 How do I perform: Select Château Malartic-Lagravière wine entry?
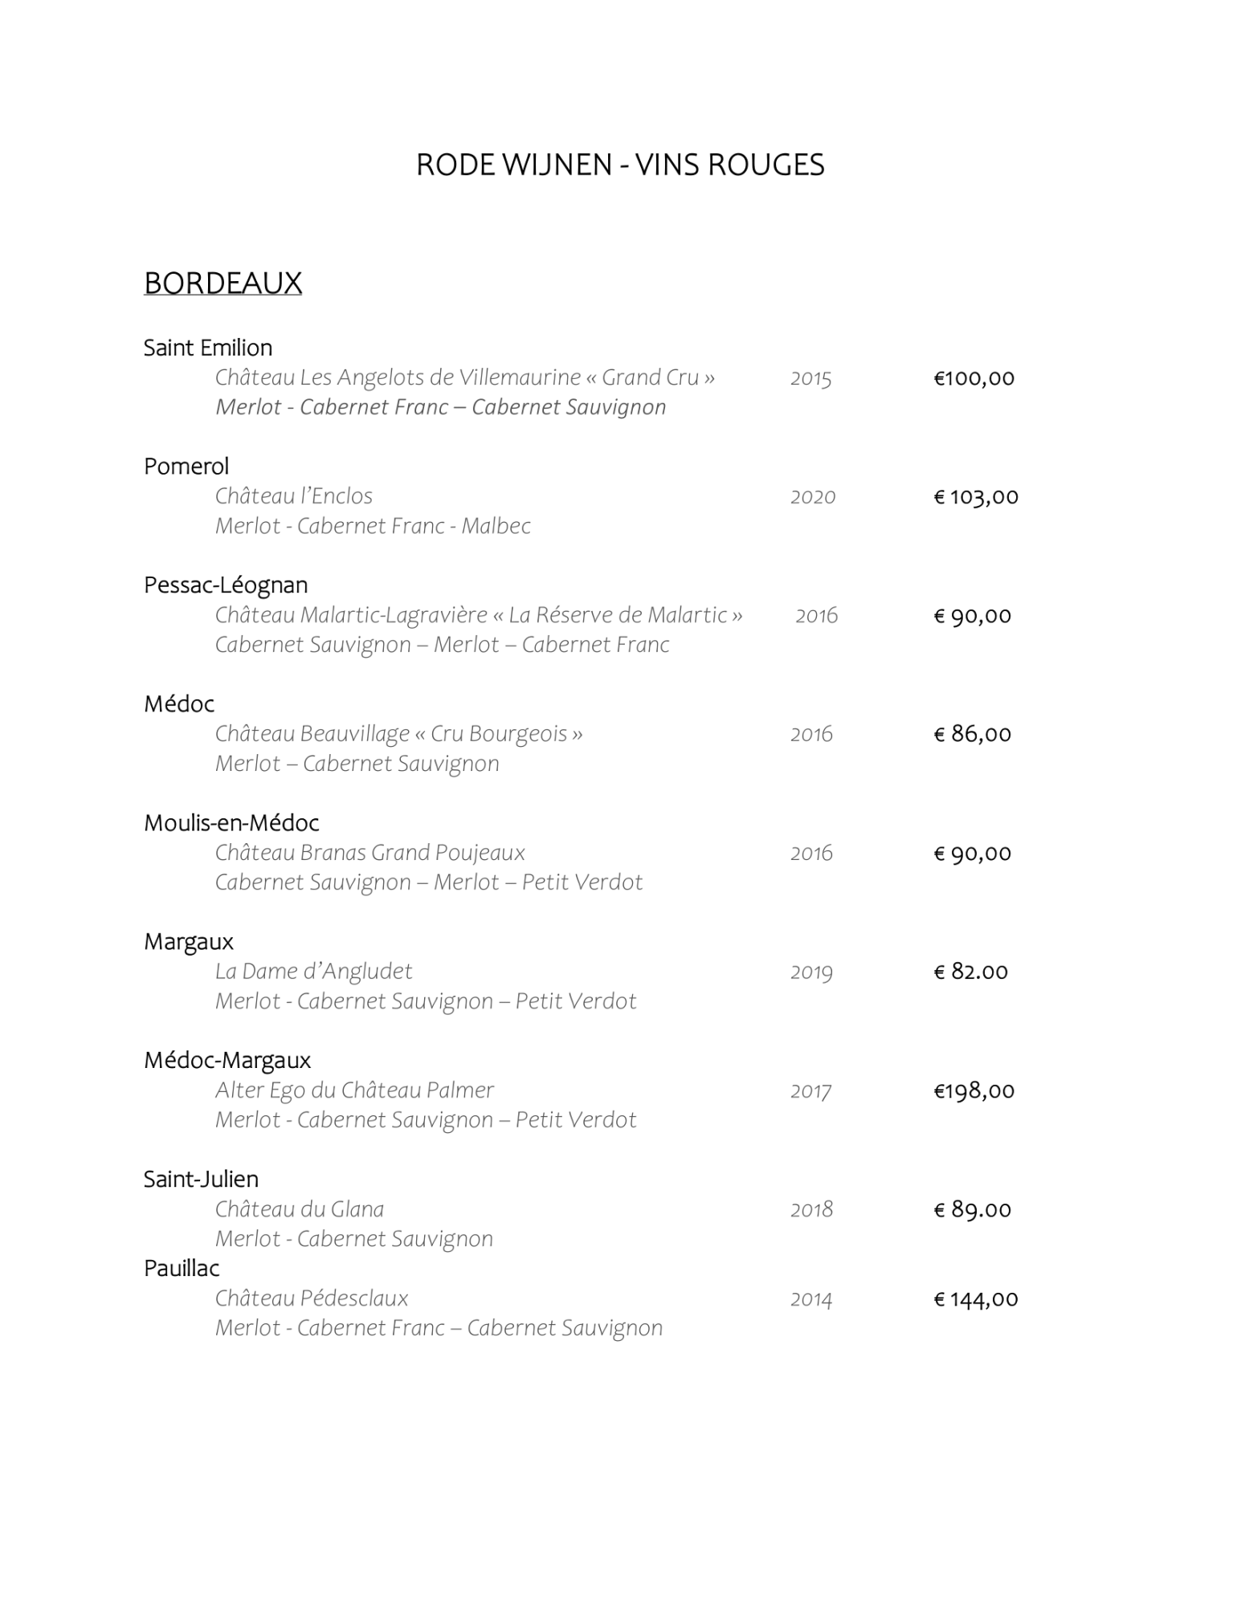click(479, 615)
